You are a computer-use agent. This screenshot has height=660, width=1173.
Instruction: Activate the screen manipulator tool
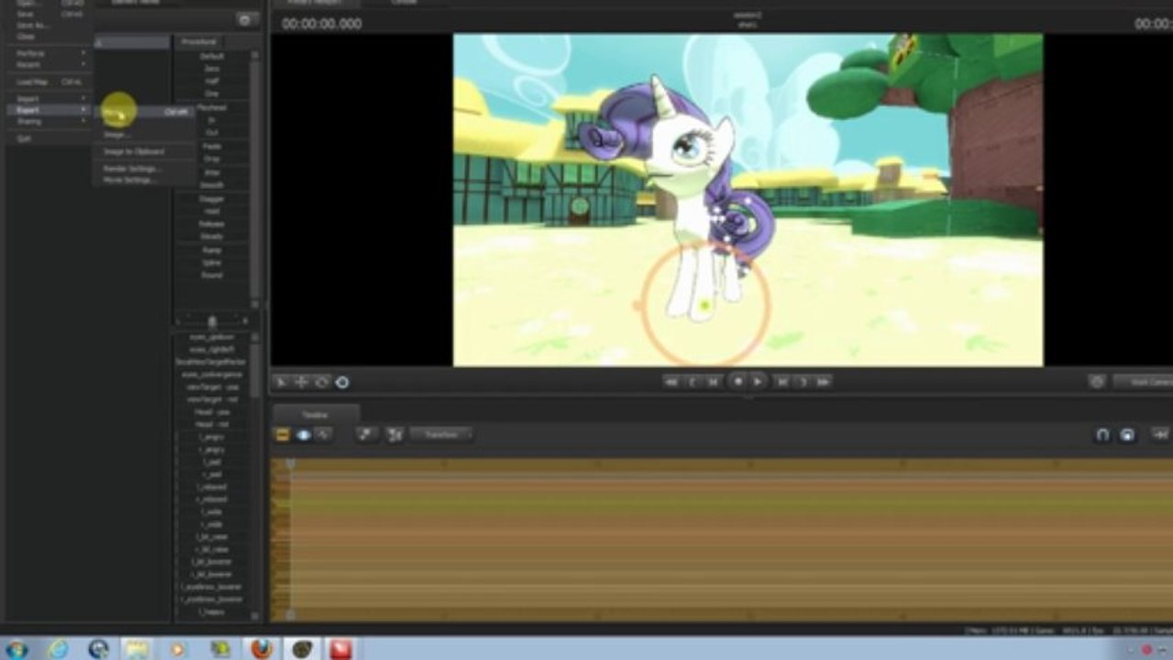click(x=342, y=382)
